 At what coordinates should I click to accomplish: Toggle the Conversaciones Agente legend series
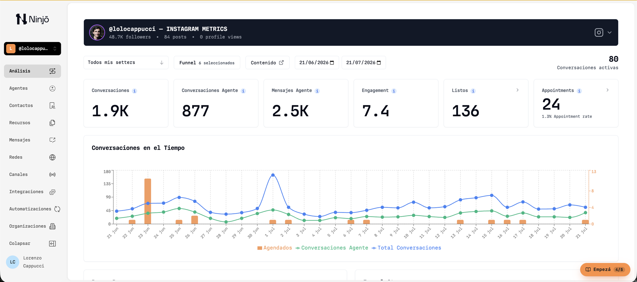tap(332, 248)
